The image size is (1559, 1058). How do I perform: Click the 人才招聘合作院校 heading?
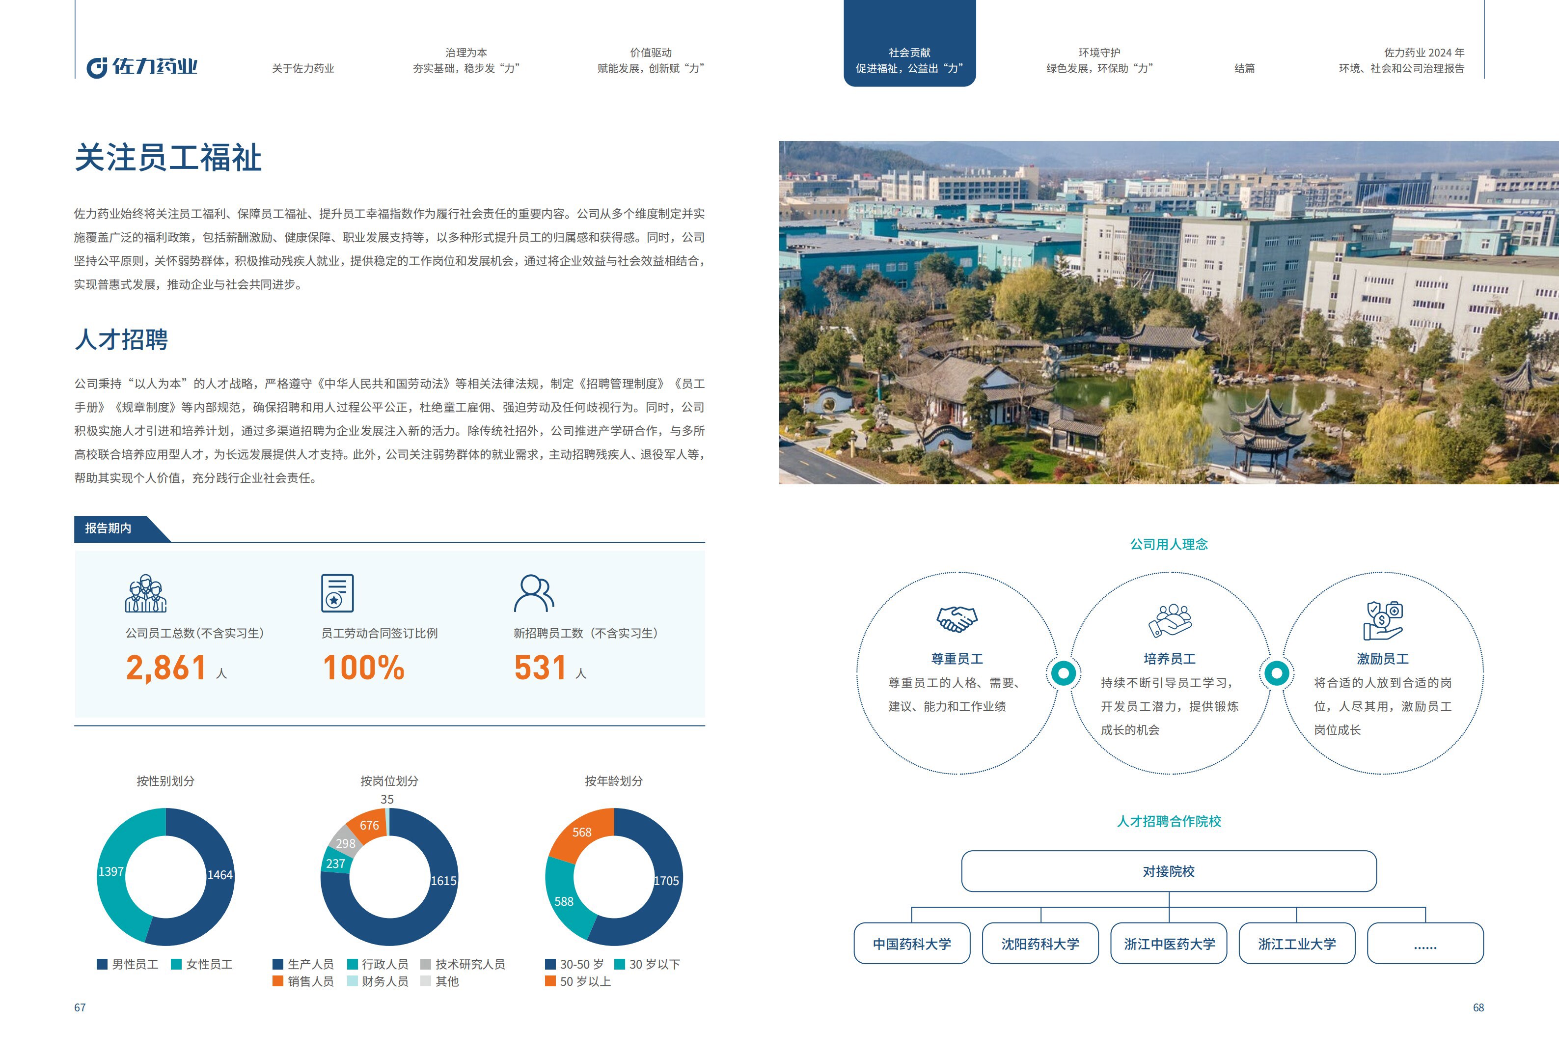coord(1169,821)
